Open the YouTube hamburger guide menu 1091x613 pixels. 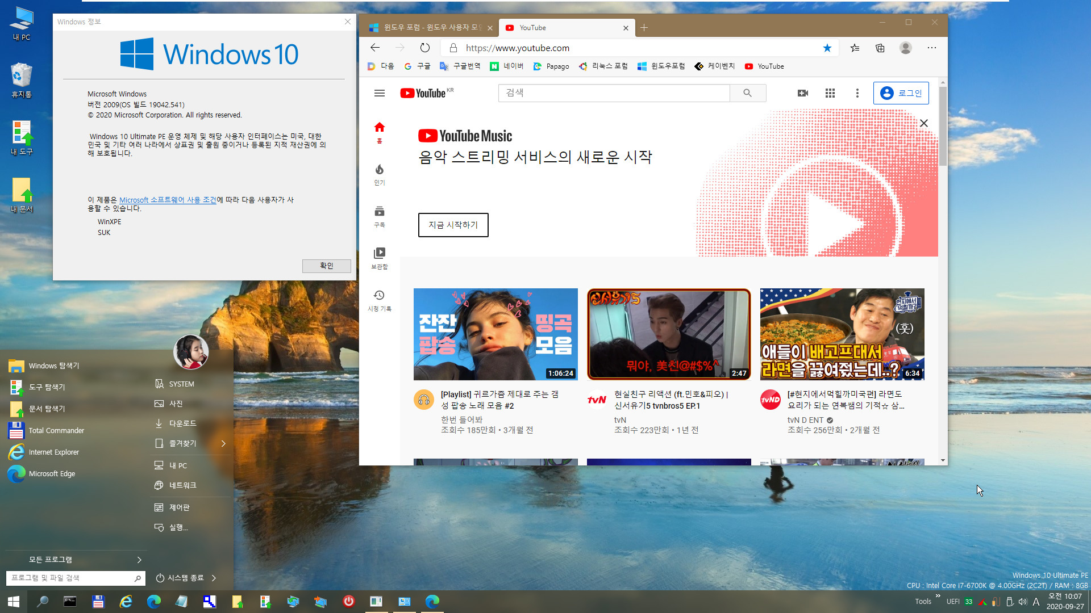pyautogui.click(x=380, y=93)
